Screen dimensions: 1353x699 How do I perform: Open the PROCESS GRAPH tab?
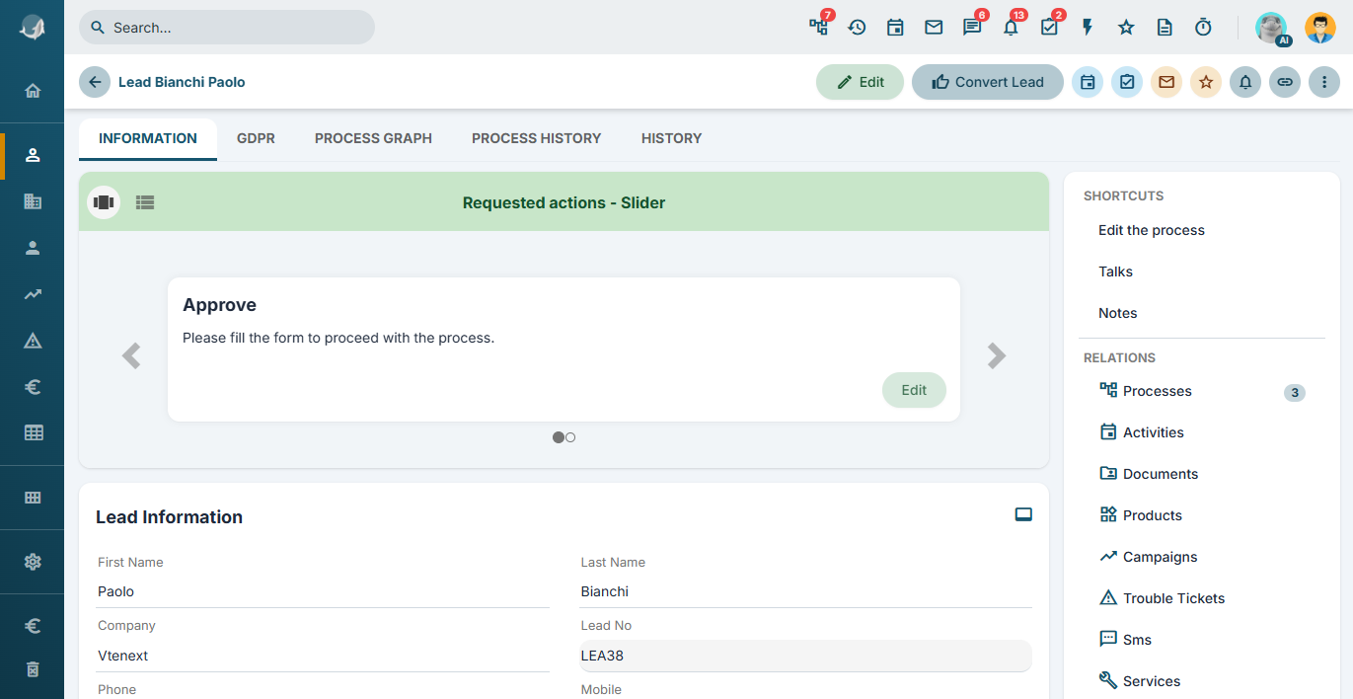click(x=373, y=138)
